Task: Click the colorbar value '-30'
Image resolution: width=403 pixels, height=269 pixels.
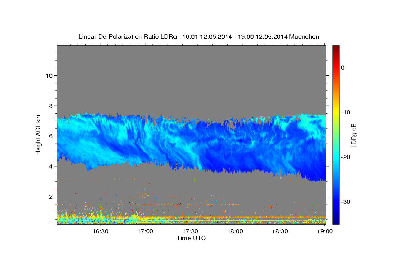Action: pos(345,202)
